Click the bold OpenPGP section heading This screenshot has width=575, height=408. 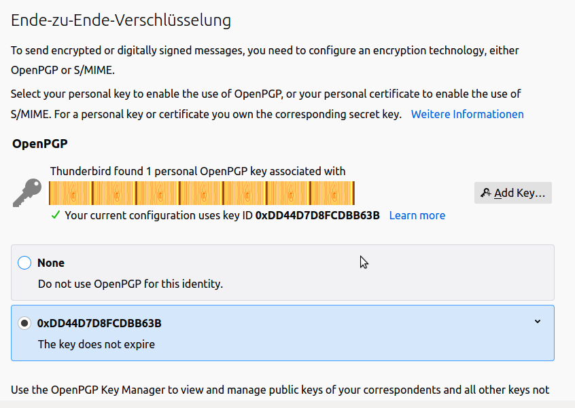[x=40, y=144]
